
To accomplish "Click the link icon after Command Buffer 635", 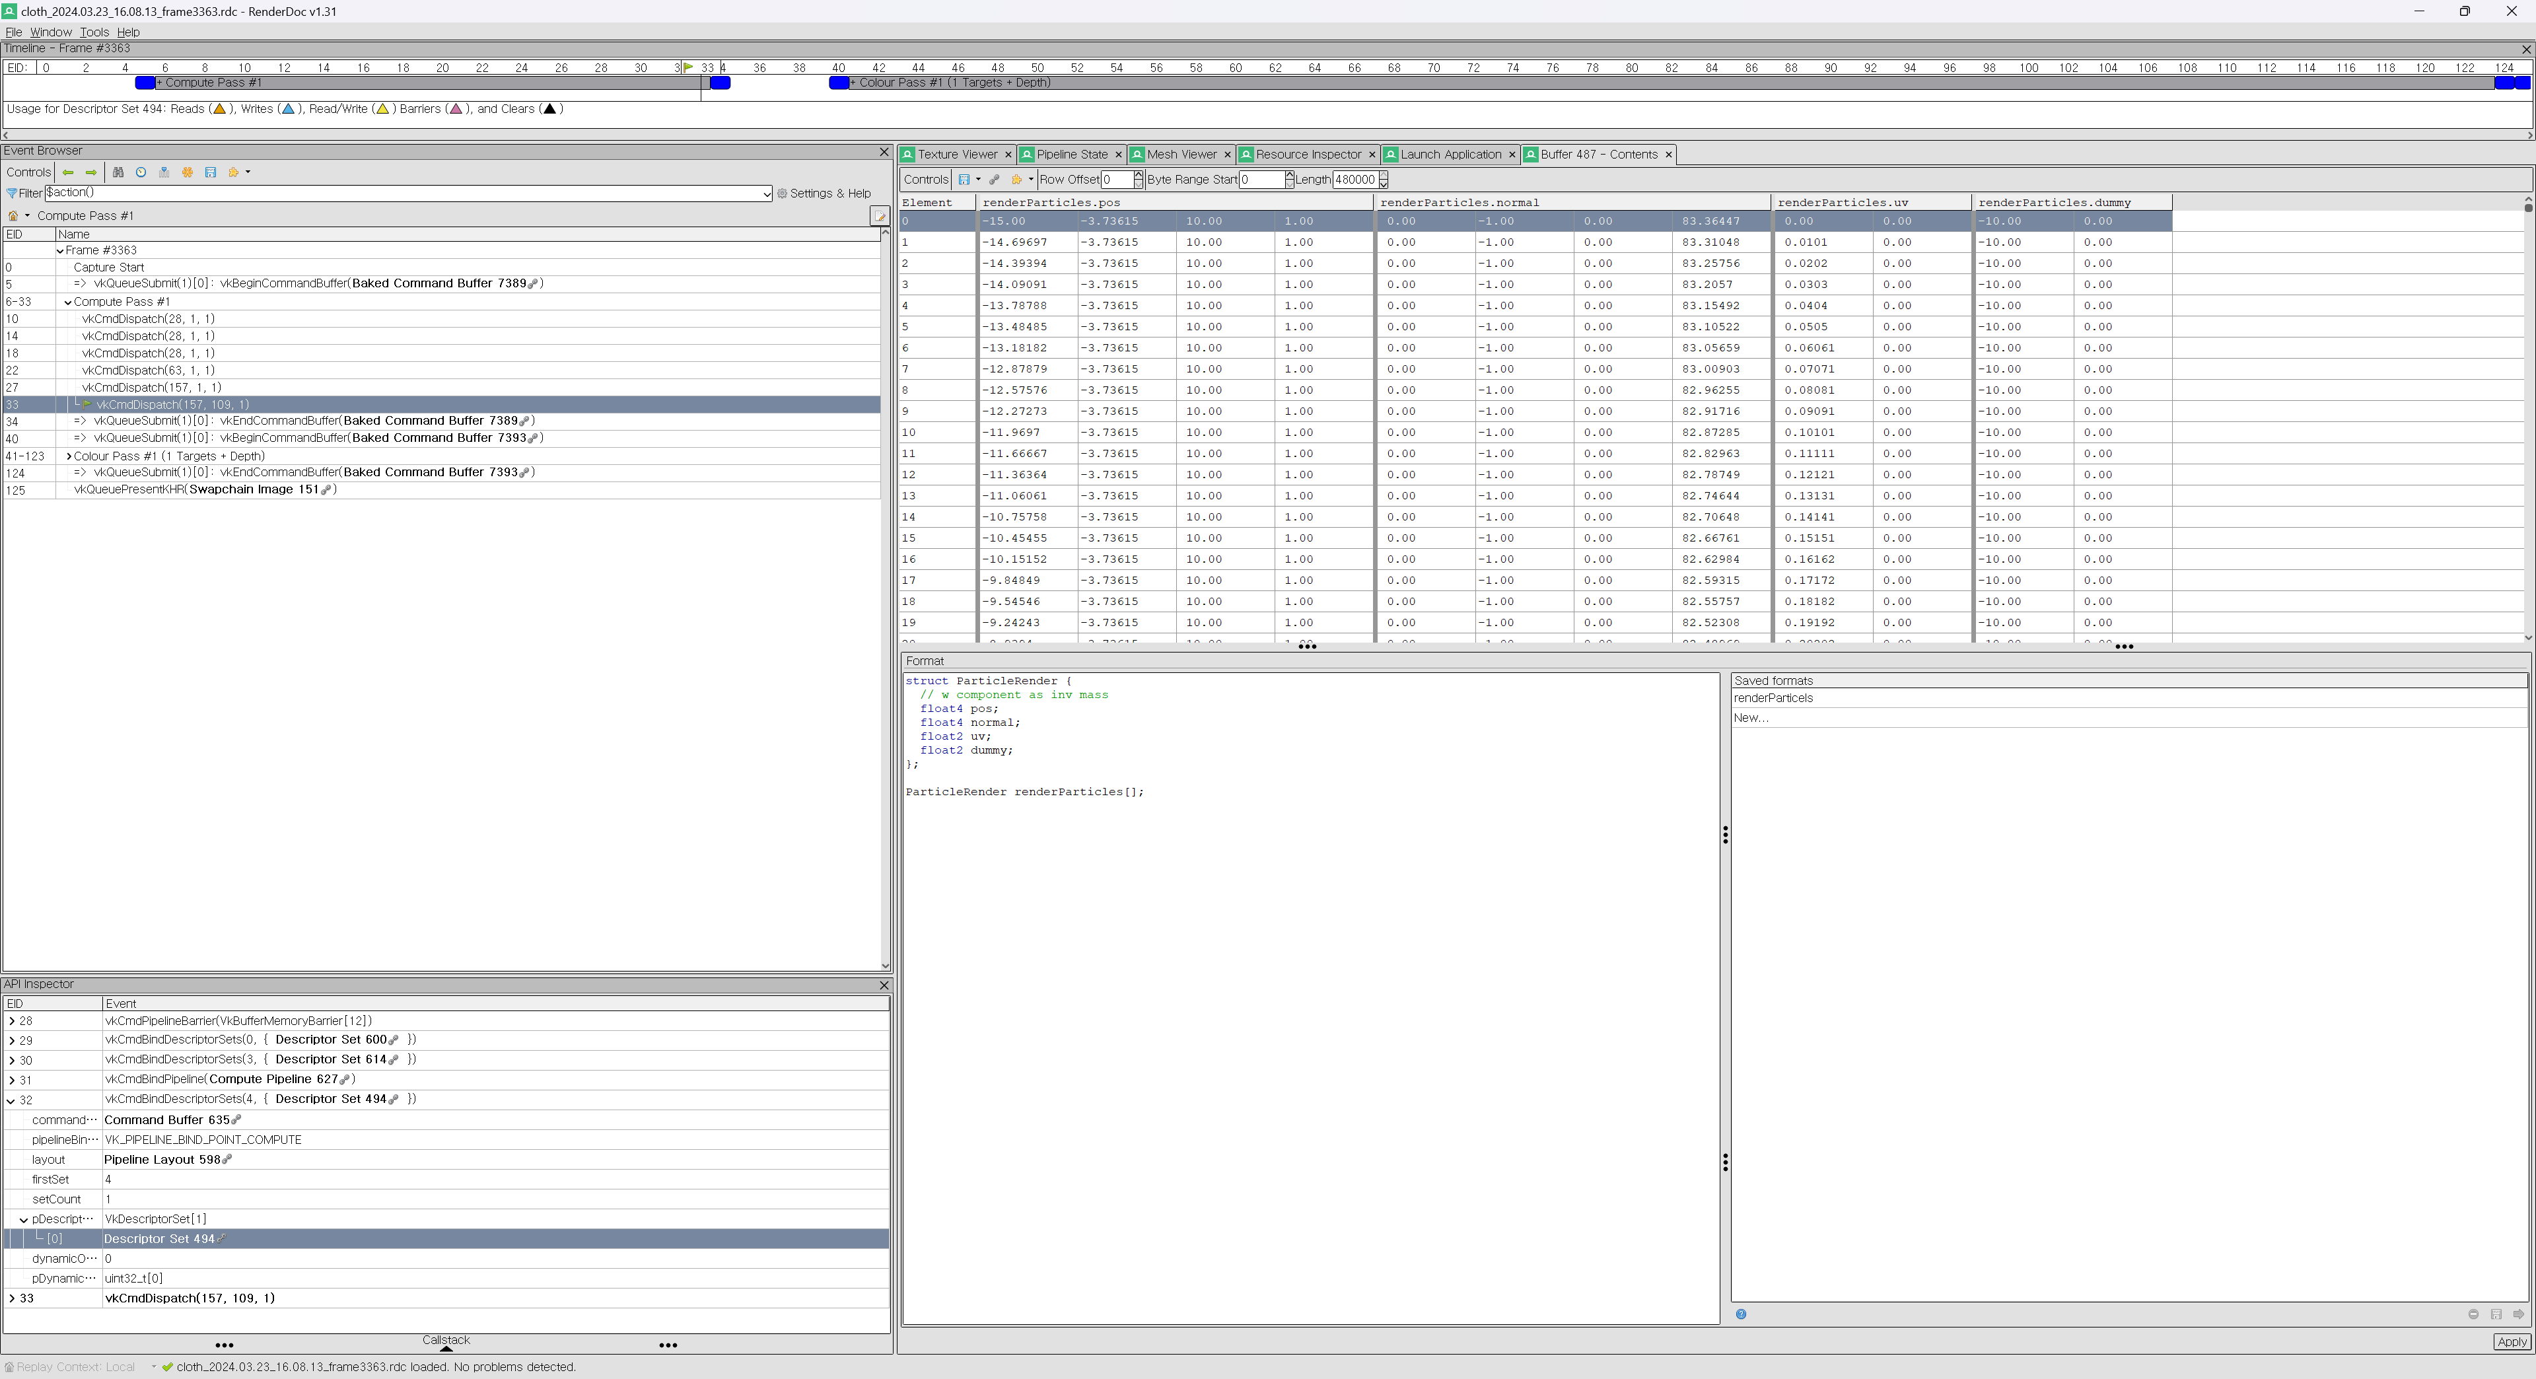I will coord(236,1119).
